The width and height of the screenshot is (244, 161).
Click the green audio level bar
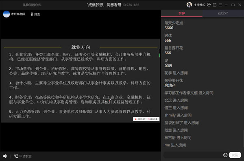tap(159, 55)
